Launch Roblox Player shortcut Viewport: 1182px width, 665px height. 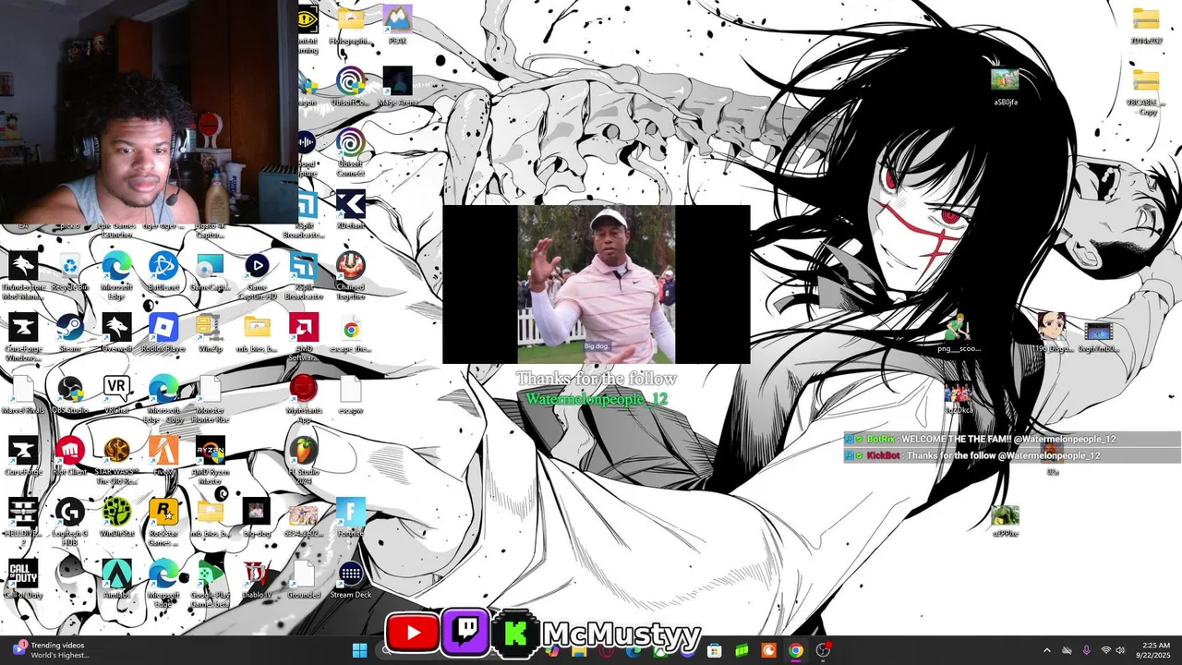[163, 333]
